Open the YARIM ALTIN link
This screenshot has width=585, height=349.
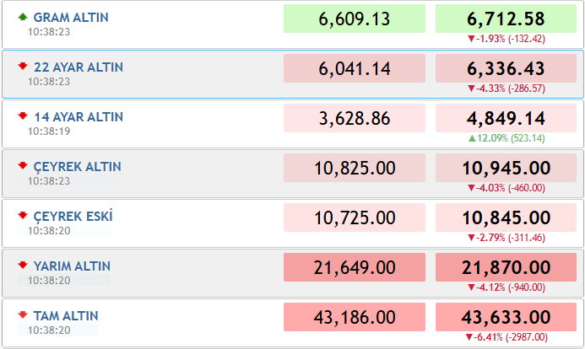click(72, 266)
